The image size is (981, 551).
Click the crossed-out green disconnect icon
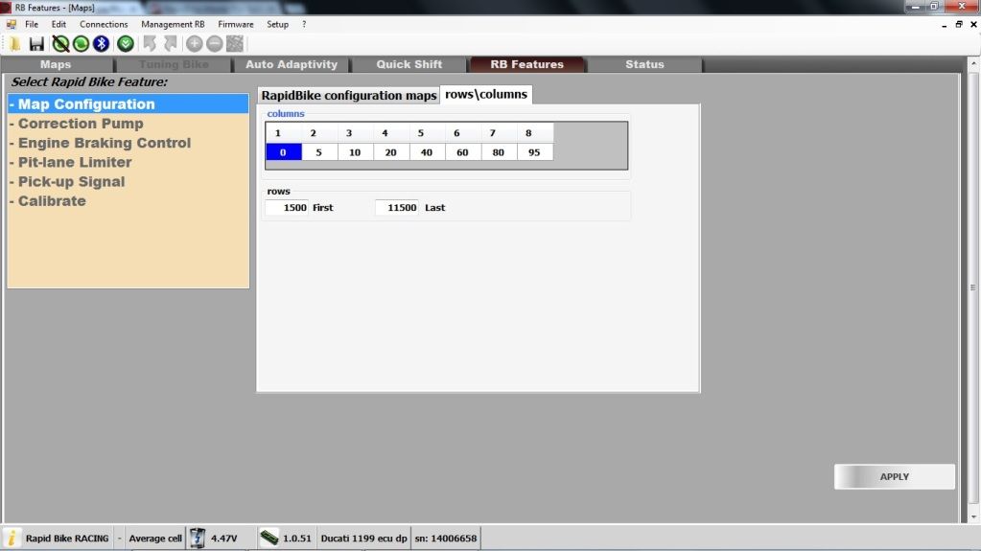(x=60, y=43)
